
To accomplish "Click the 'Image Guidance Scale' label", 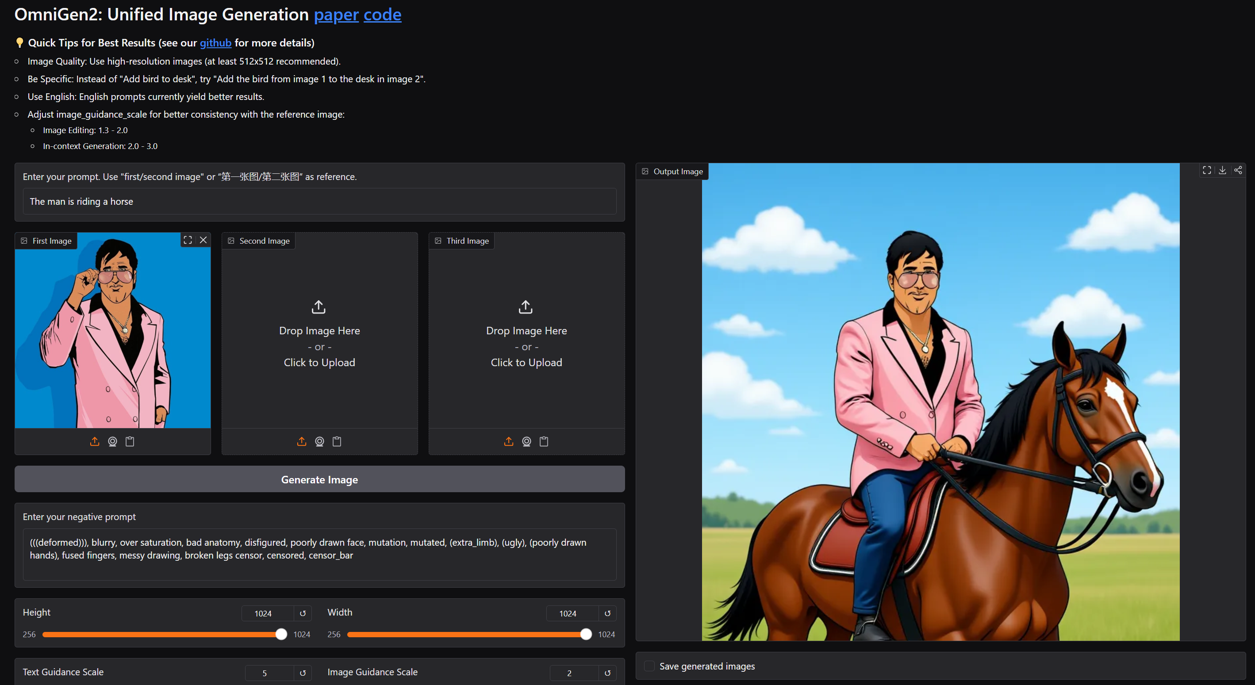I will pos(373,672).
